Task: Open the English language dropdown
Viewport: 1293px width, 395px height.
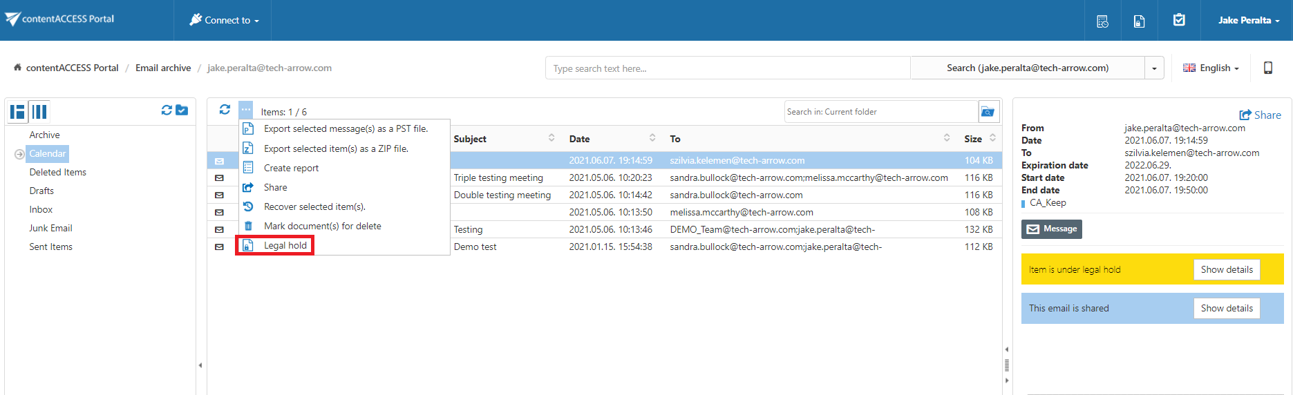Action: pos(1211,68)
